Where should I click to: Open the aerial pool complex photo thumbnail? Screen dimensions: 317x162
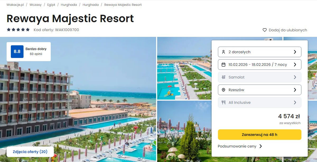[x=184, y=68]
